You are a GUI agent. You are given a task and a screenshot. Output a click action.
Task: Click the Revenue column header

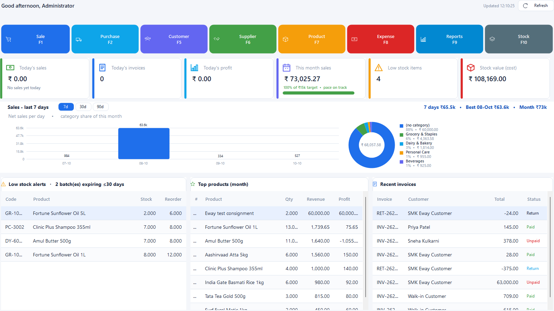coord(316,199)
